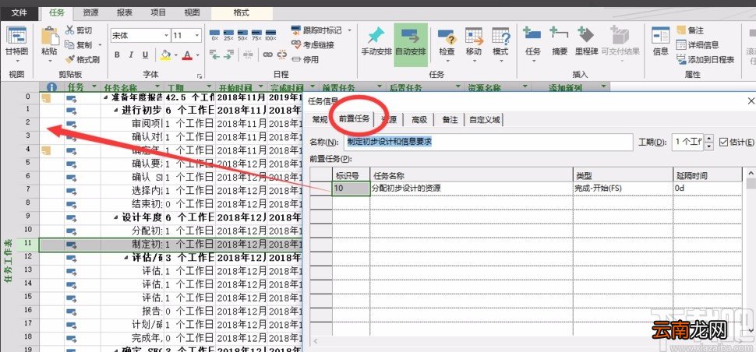Apply the red font color

coord(188,55)
